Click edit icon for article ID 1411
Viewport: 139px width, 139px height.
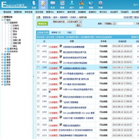tap(61, 62)
